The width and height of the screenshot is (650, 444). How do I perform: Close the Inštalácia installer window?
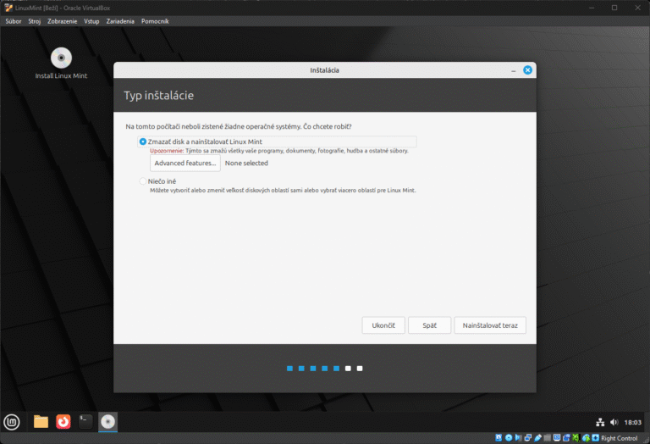coord(527,70)
